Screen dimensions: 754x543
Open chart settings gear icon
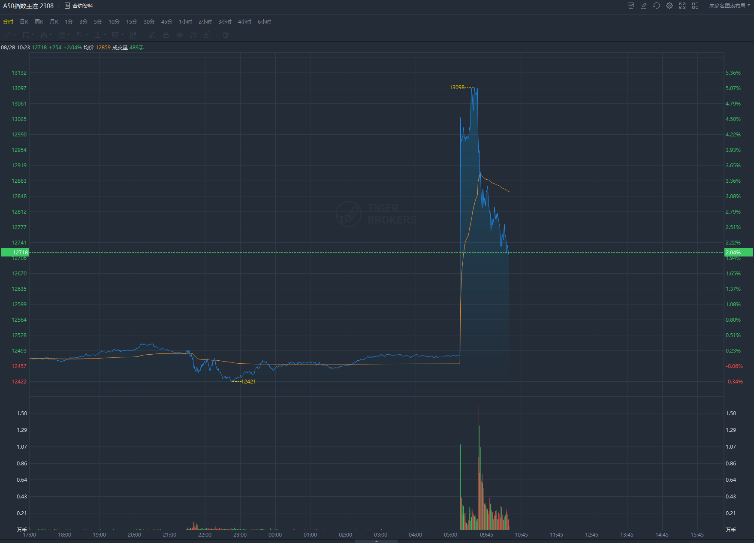pyautogui.click(x=669, y=6)
